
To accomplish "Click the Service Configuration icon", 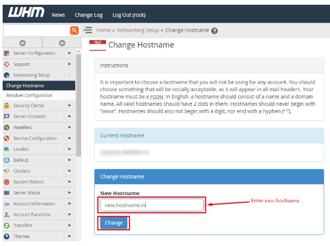I will (x=6, y=139).
